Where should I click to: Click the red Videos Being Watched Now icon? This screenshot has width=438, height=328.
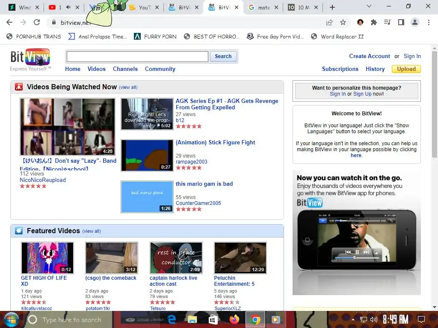pyautogui.click(x=19, y=87)
